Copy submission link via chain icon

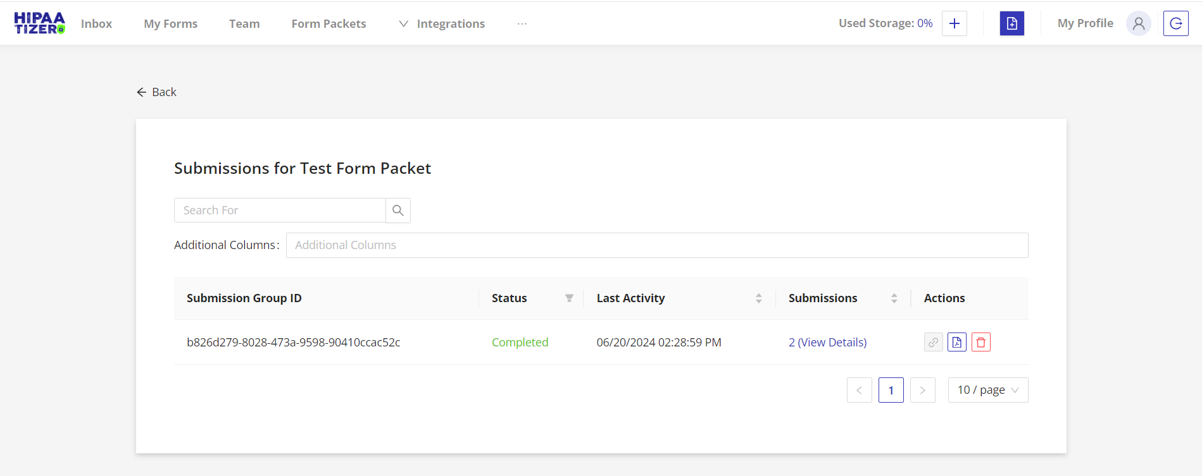pyautogui.click(x=933, y=342)
